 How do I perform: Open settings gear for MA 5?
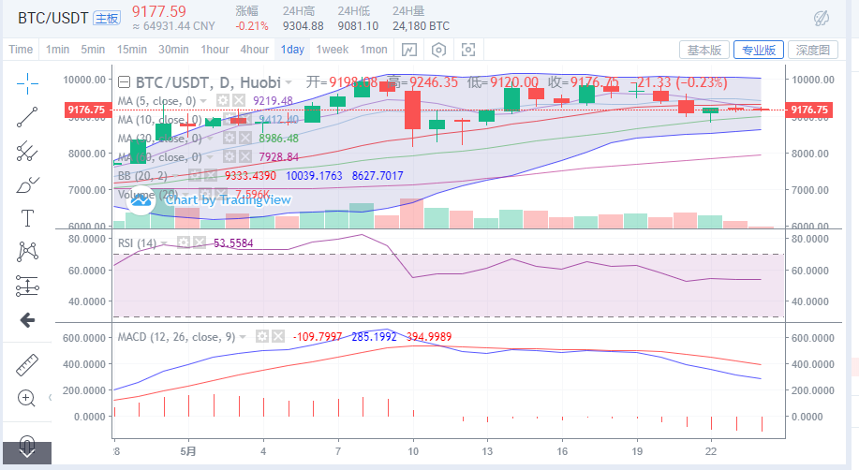pyautogui.click(x=222, y=101)
